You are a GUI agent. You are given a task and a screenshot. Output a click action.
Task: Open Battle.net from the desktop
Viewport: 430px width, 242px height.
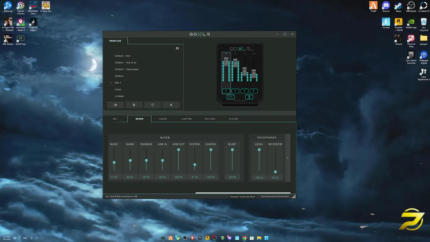[8, 7]
